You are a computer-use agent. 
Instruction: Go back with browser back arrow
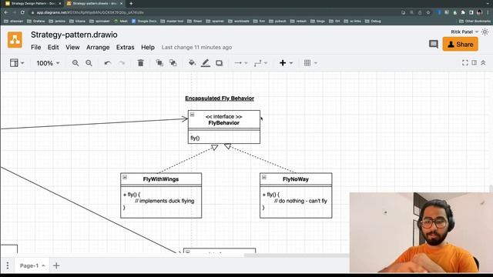[x=6, y=12]
